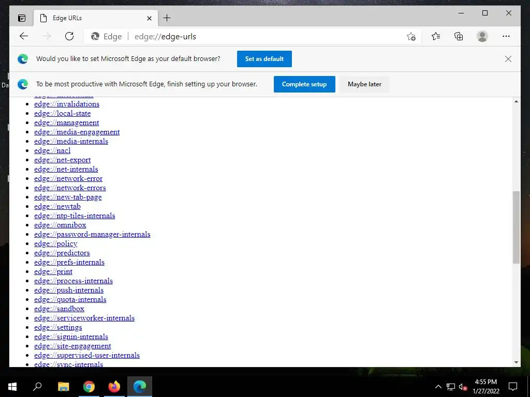Reload the Edge URLs page

tap(69, 36)
